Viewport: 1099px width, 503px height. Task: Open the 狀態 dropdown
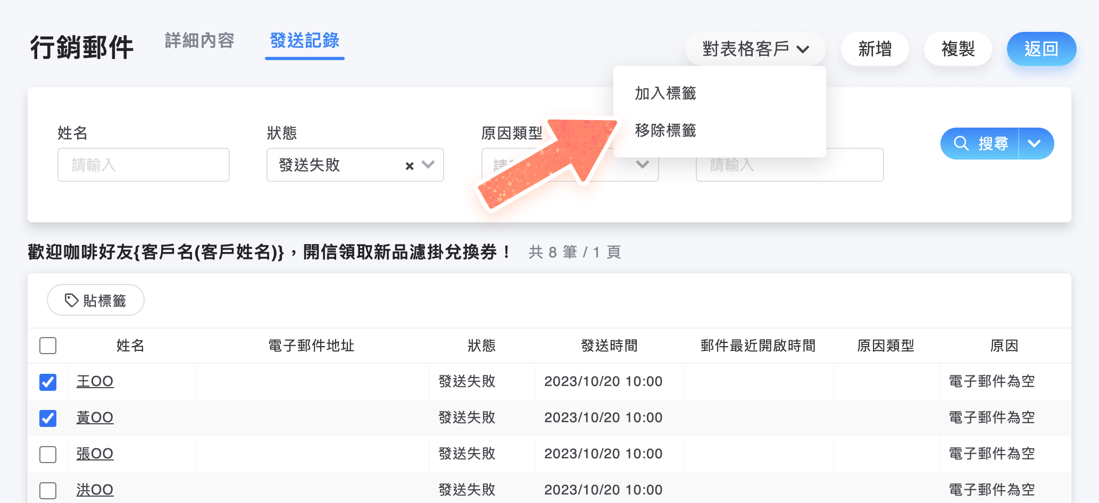(428, 165)
